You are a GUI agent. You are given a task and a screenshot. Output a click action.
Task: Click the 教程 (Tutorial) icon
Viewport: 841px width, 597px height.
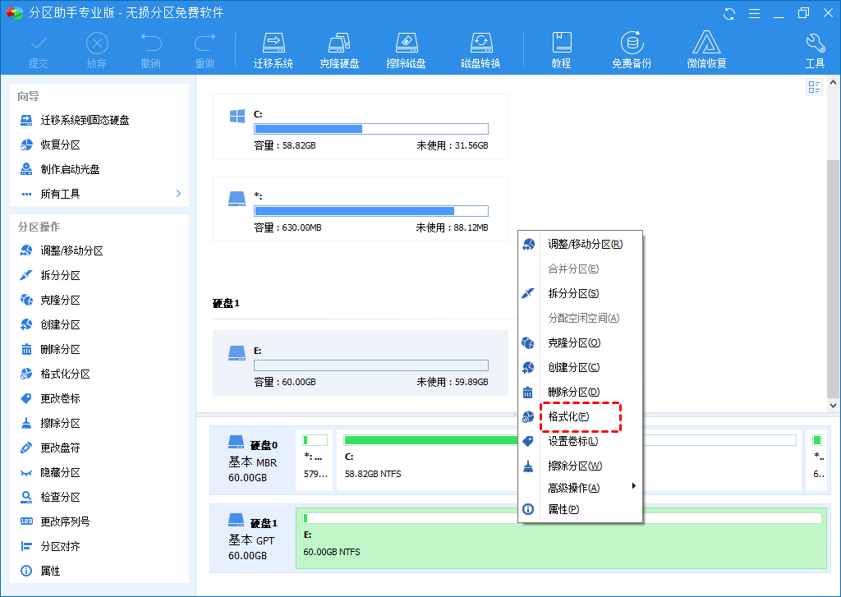coord(561,47)
